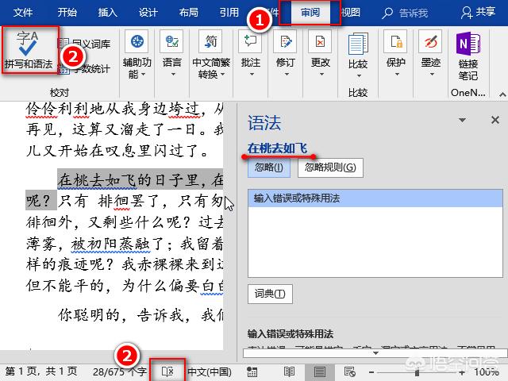
Task: Click the flagged word 徘徊 in 只有 徘徊罢了
Action: click(114, 201)
